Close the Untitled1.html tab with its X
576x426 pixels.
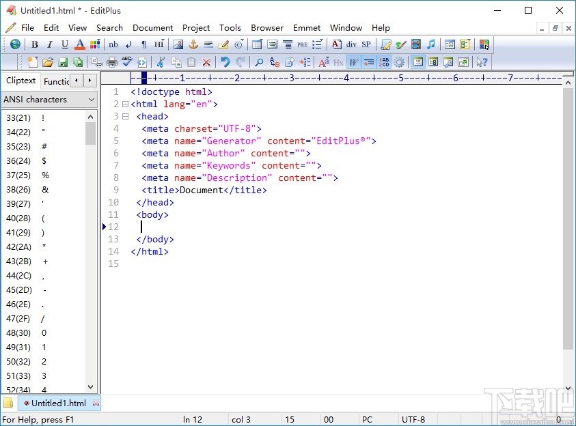[x=96, y=403]
